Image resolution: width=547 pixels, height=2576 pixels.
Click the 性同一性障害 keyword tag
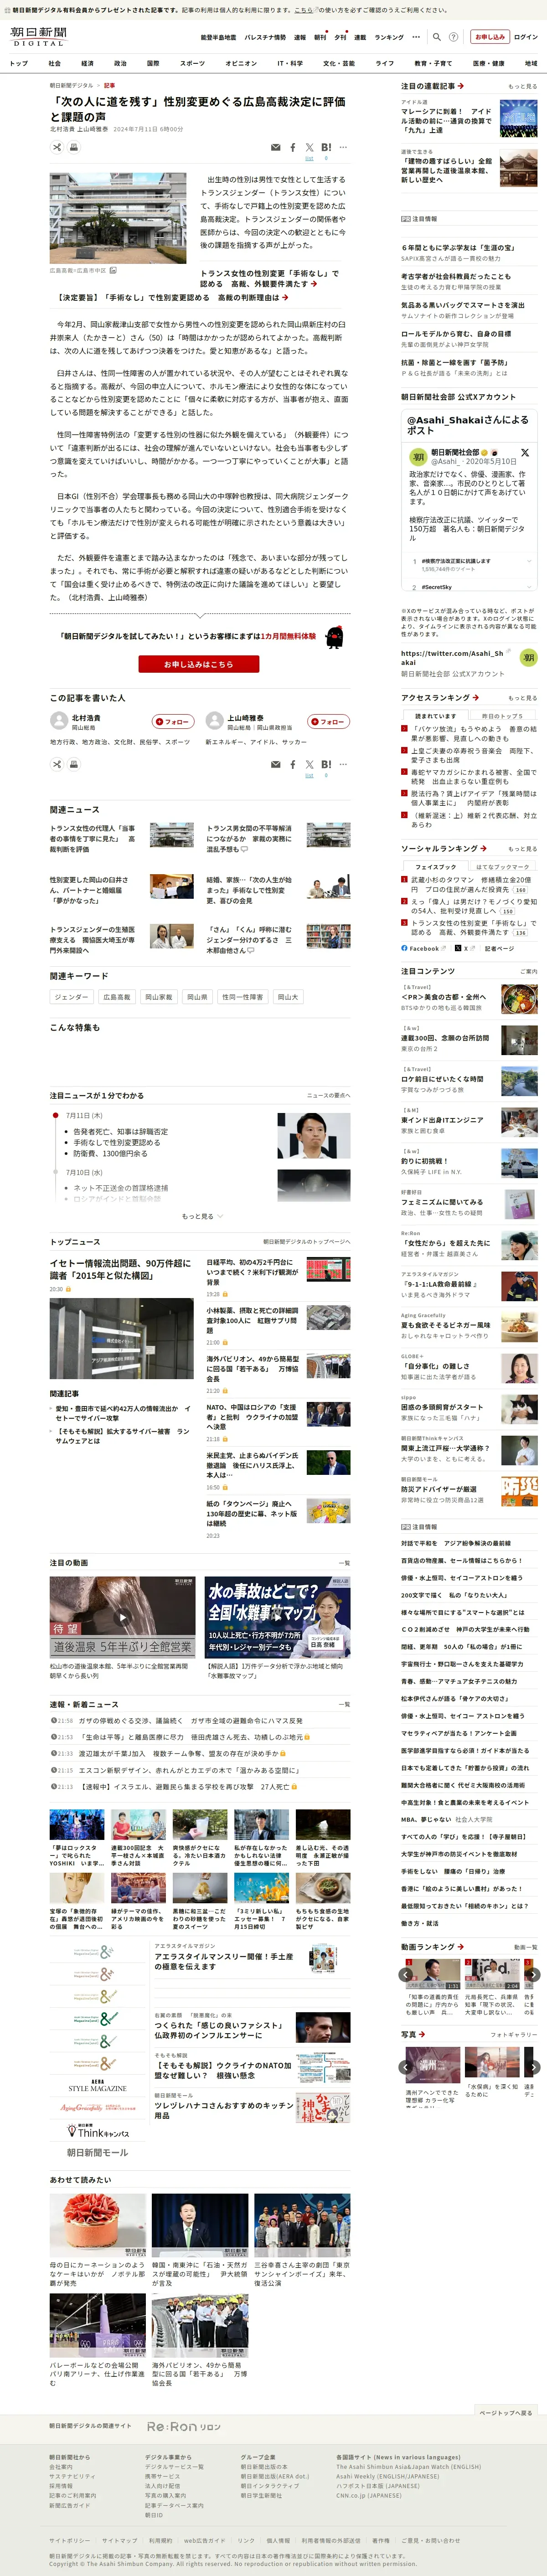pyautogui.click(x=242, y=997)
